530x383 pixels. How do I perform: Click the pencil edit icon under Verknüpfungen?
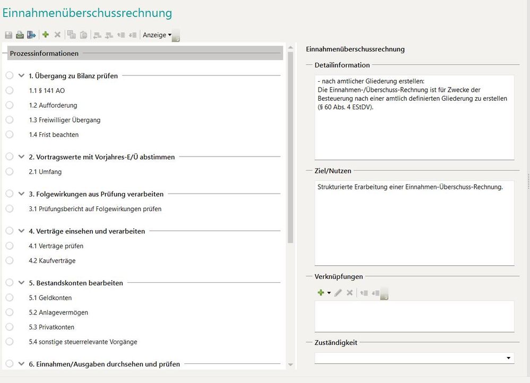tap(338, 293)
